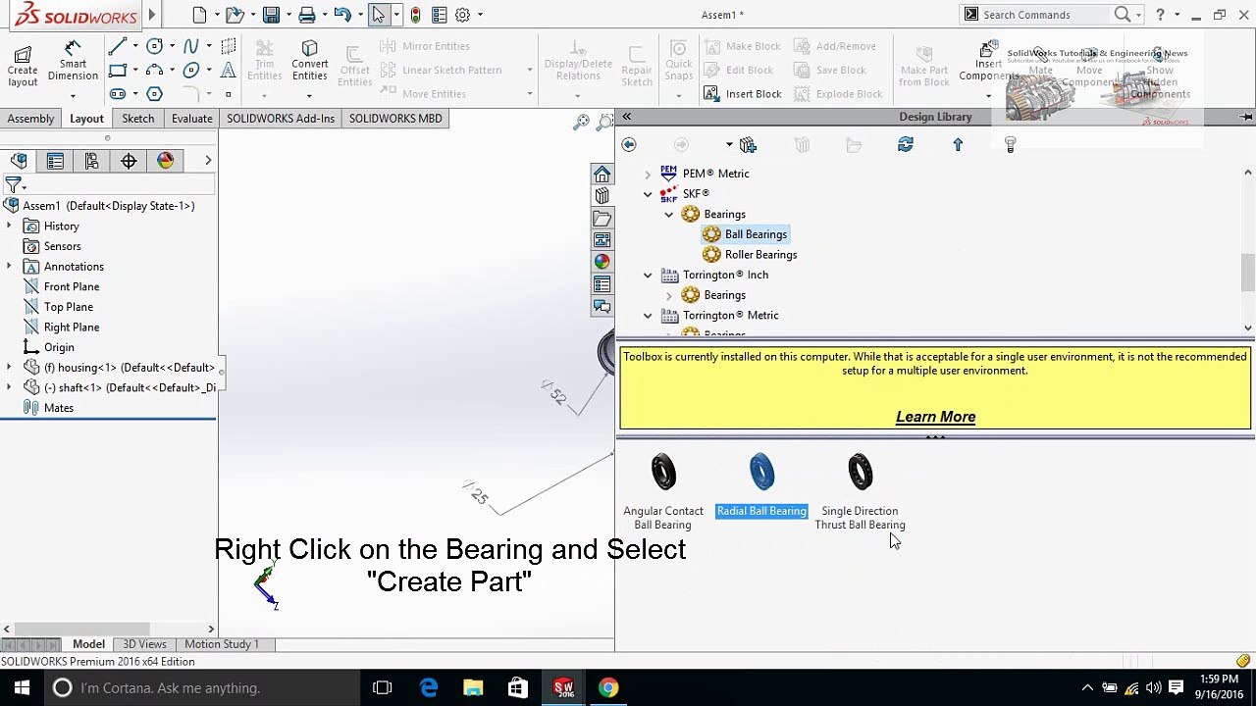Expand the PEM Metric folder
Screen dimensions: 1256x706
tap(648, 174)
